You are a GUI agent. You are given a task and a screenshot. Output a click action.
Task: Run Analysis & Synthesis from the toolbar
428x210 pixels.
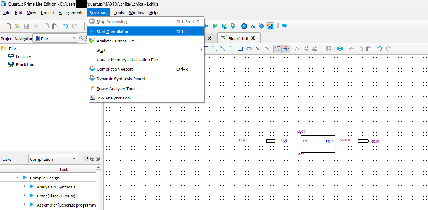point(216,26)
